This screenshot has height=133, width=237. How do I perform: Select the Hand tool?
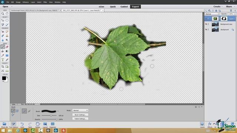point(7,14)
